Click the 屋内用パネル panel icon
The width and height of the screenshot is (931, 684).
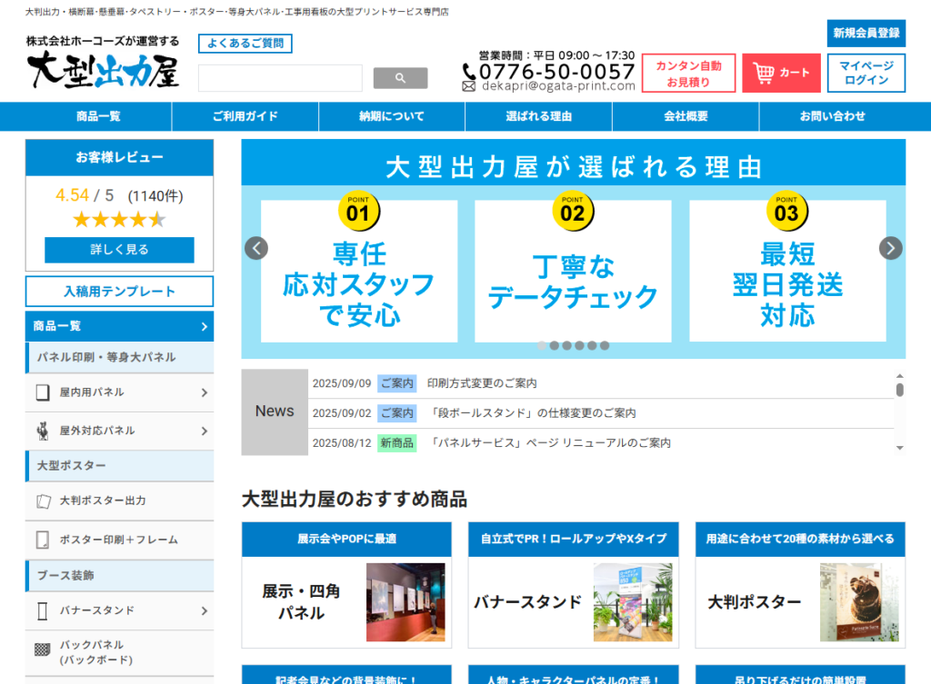pyautogui.click(x=42, y=392)
